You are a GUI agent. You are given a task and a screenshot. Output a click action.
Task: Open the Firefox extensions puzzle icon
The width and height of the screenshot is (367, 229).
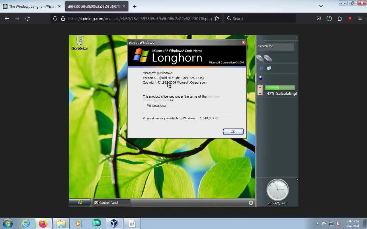click(339, 18)
